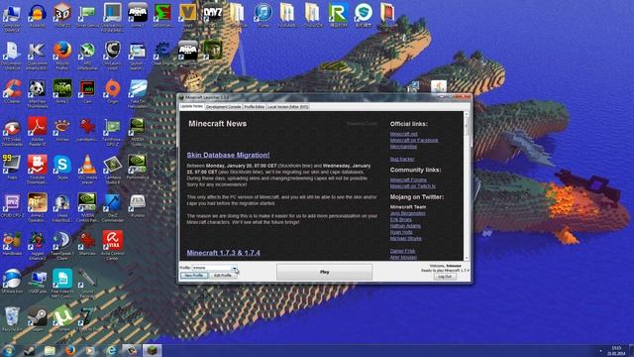Select the HandBrake desktop icon
The width and height of the screenshot is (634, 357).
(12, 243)
